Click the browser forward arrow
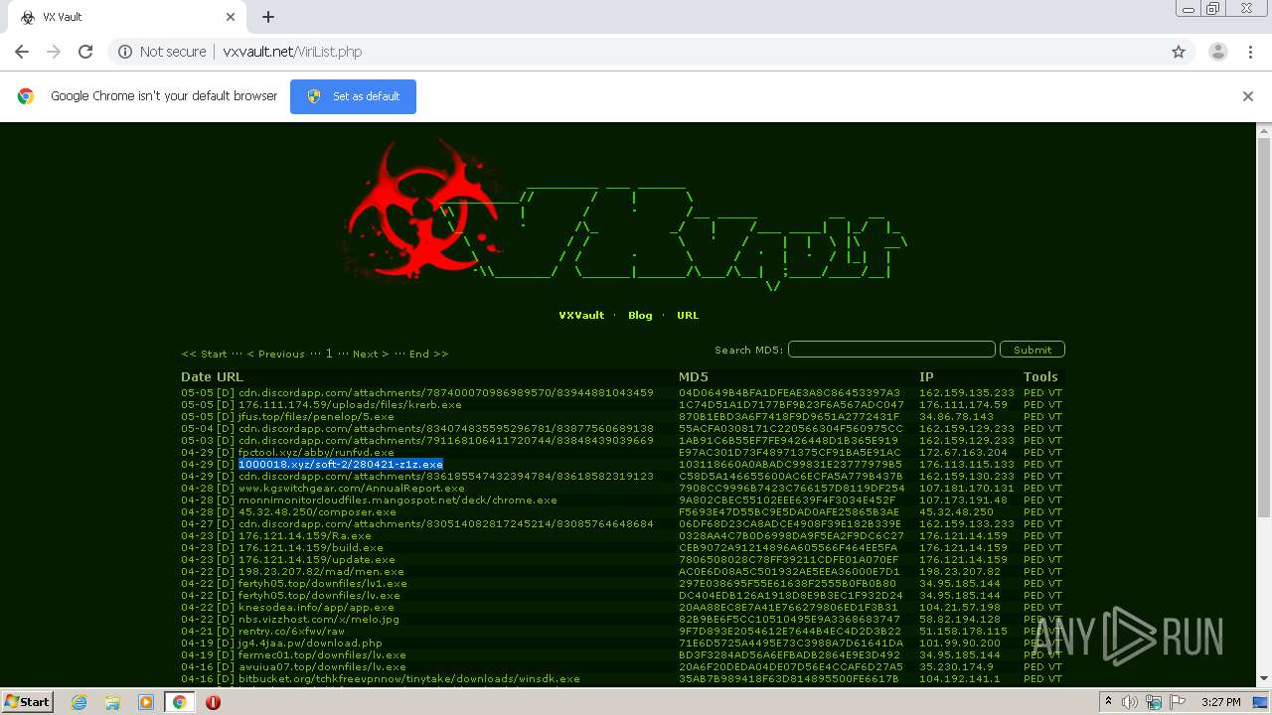The width and height of the screenshot is (1272, 715). (54, 52)
